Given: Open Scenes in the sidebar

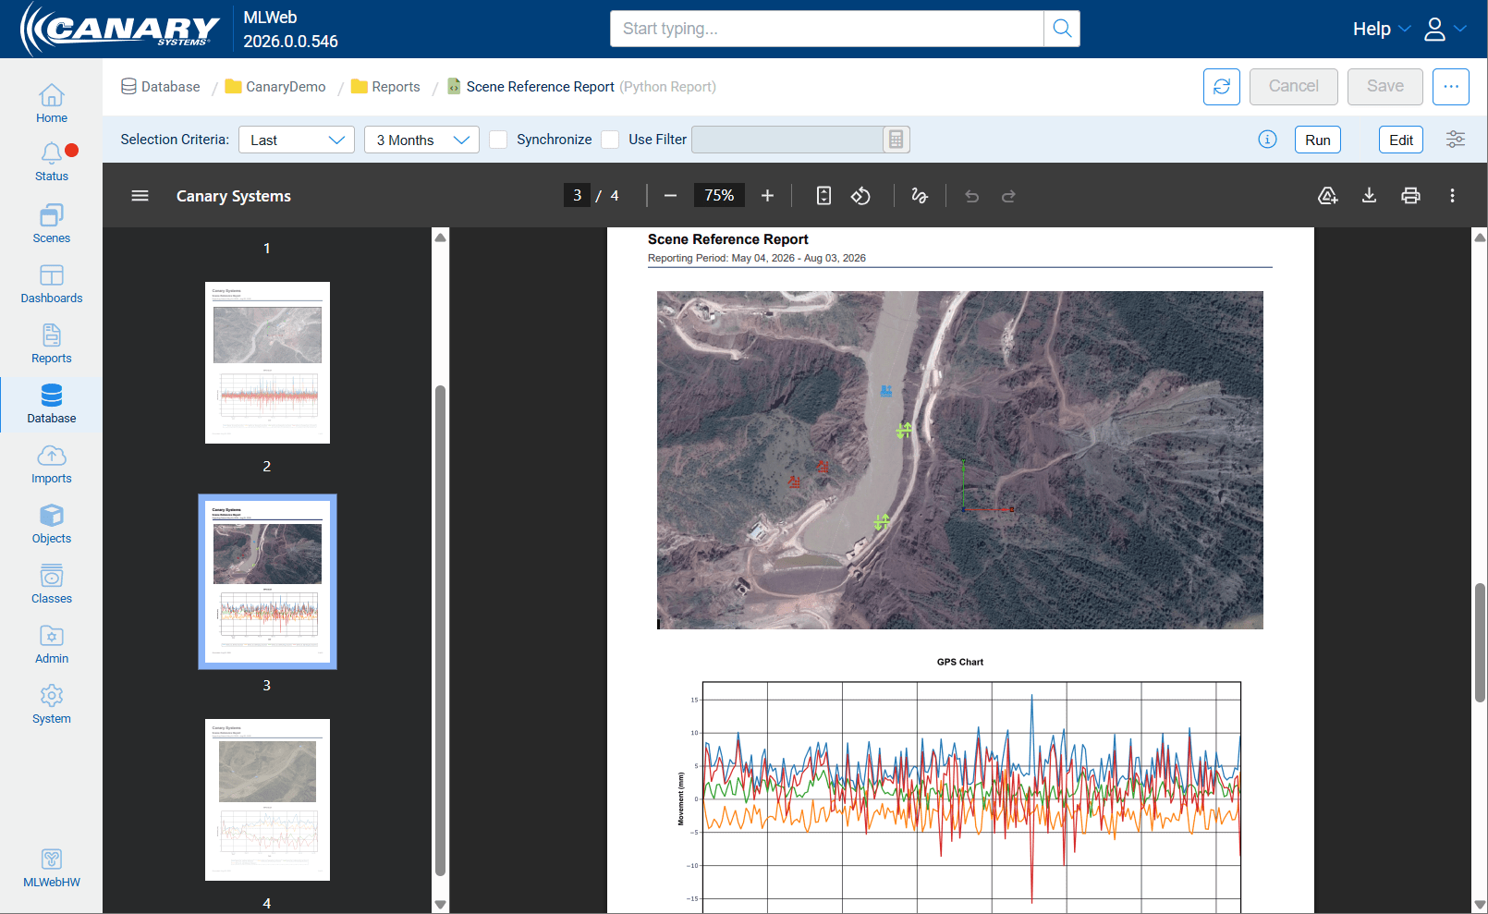Looking at the screenshot, I should point(52,224).
